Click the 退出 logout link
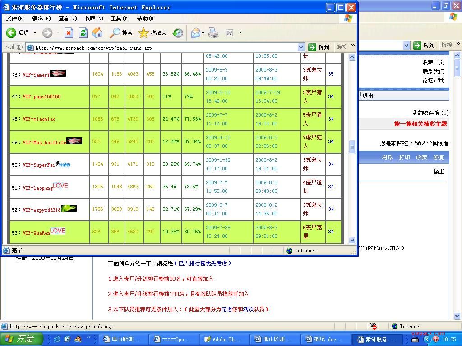 (368, 96)
